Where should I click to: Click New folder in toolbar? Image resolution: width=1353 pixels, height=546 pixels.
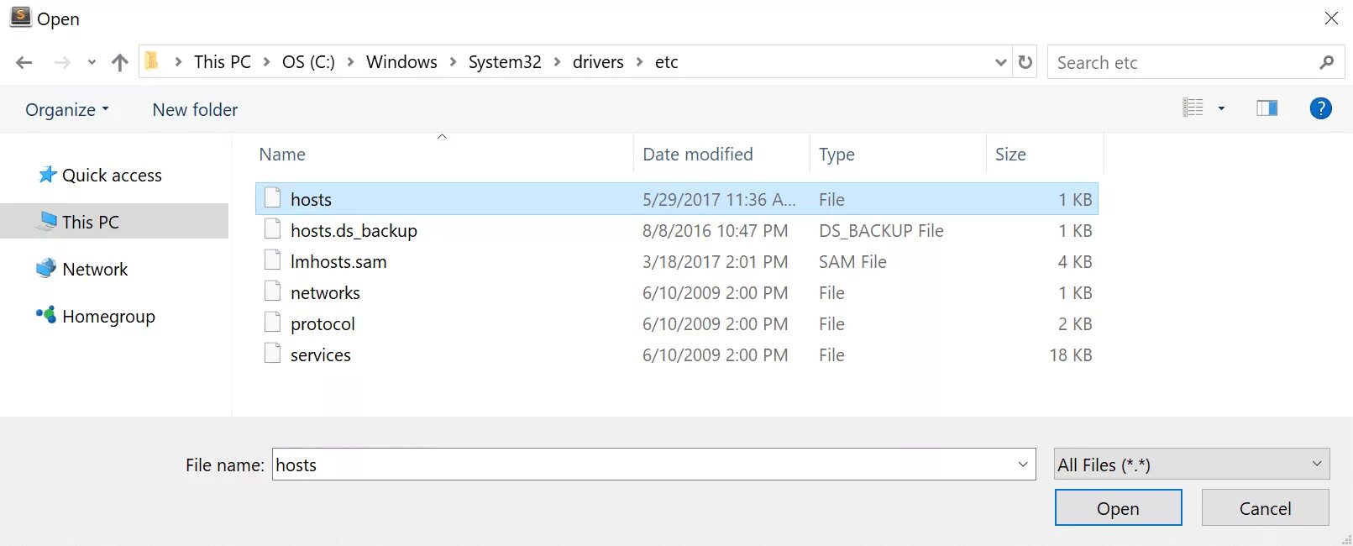[x=195, y=110]
